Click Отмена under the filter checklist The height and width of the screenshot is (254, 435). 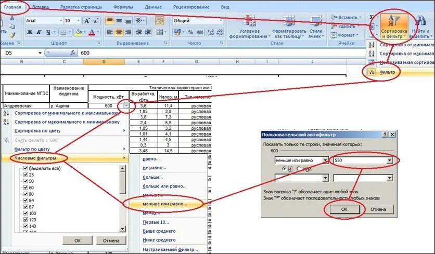111,240
